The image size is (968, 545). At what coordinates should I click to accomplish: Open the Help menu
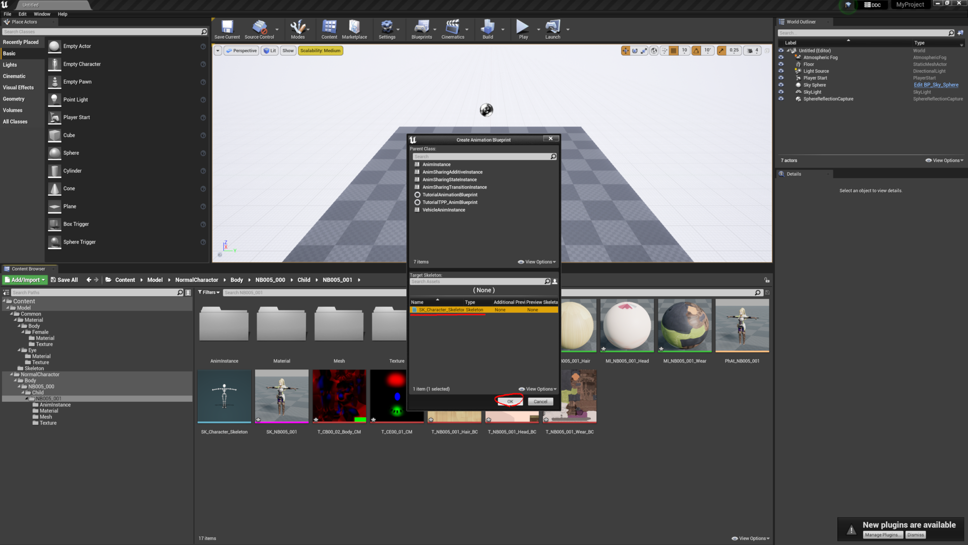63,14
